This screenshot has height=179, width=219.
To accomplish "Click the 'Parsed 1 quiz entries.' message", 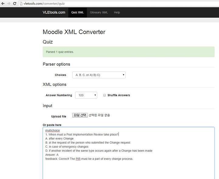I will [x=60, y=52].
